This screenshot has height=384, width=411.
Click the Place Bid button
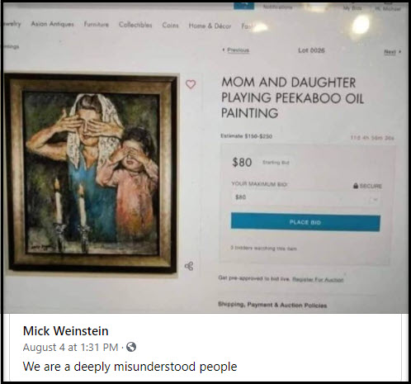coord(305,222)
